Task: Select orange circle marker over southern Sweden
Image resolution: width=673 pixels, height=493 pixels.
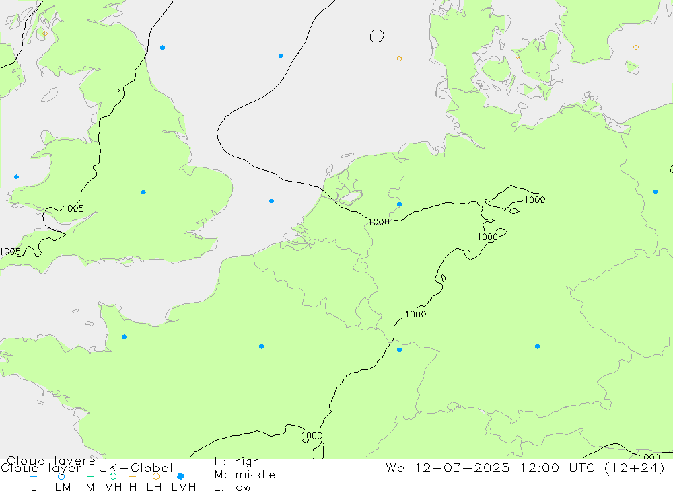Action: click(636, 47)
